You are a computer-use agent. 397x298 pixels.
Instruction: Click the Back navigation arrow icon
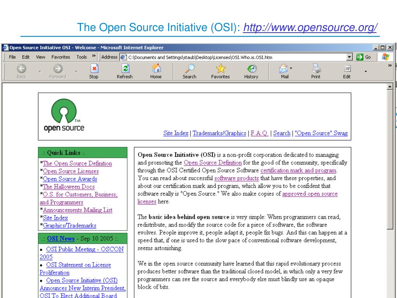(22, 69)
